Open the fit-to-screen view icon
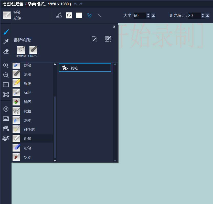213x204 pixels. (5, 94)
